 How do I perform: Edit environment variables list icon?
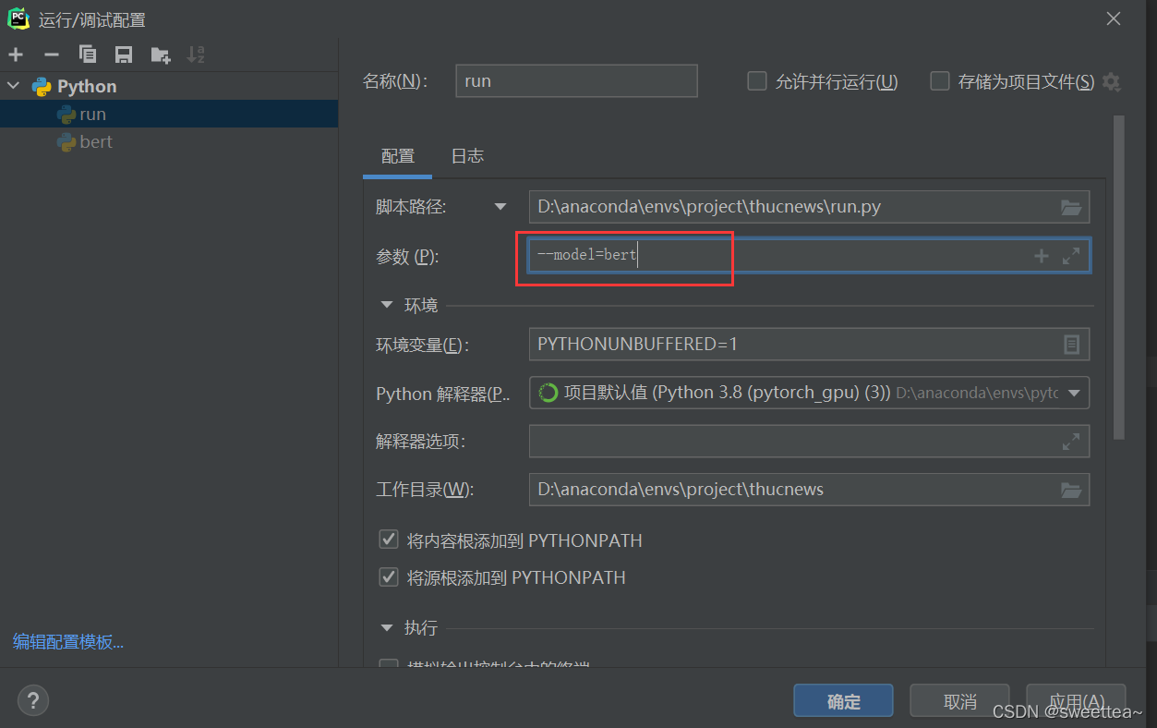[x=1071, y=344]
